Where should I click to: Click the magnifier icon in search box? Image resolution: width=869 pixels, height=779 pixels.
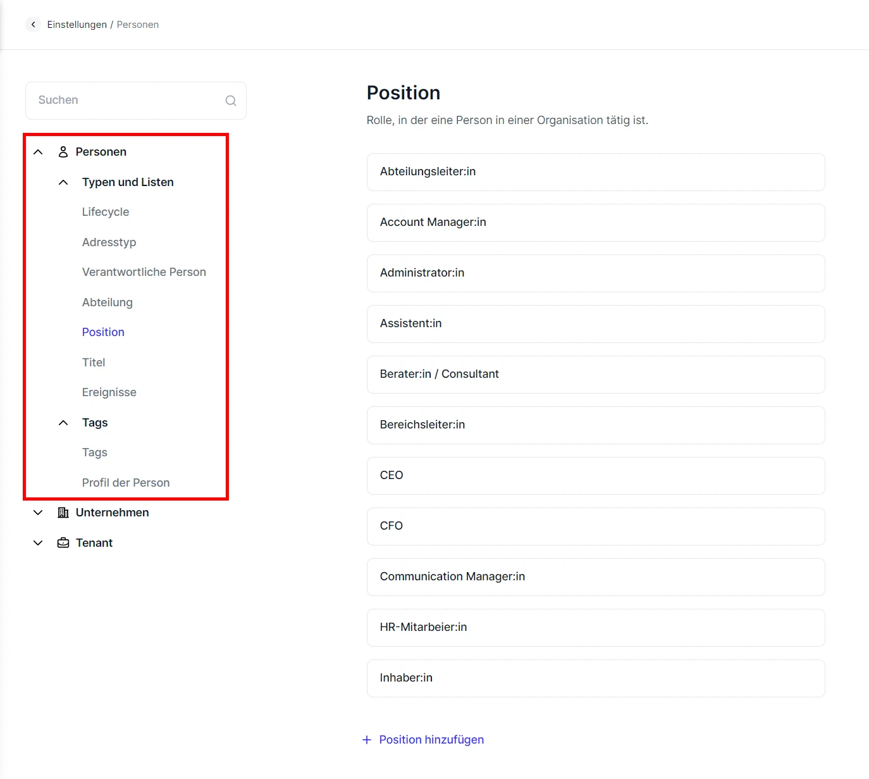point(231,101)
